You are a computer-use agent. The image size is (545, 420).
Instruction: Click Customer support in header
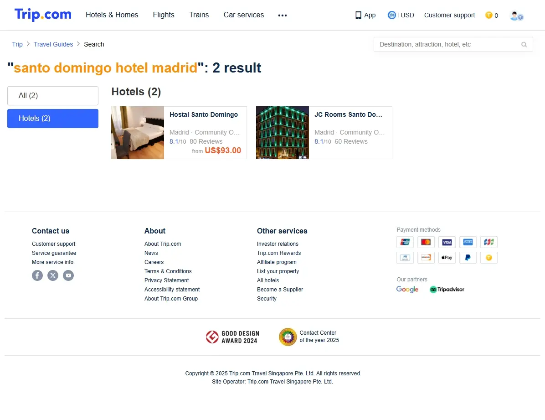pos(449,16)
